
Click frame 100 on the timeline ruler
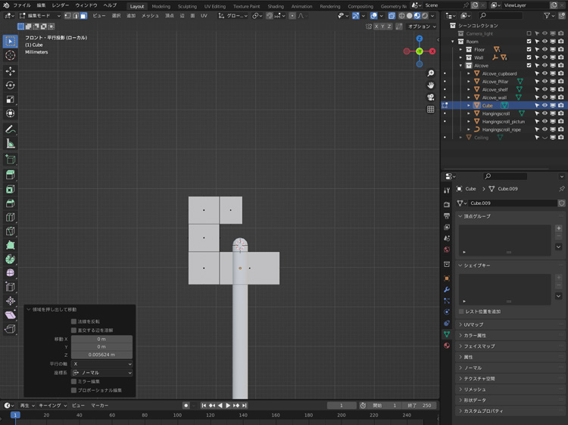(177, 415)
